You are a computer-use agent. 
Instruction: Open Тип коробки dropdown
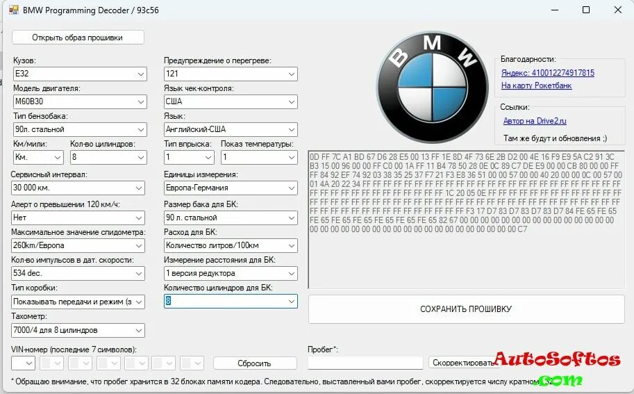click(78, 302)
